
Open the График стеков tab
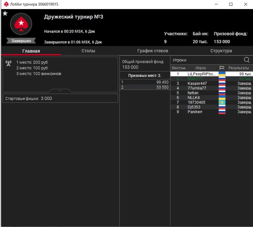click(153, 51)
